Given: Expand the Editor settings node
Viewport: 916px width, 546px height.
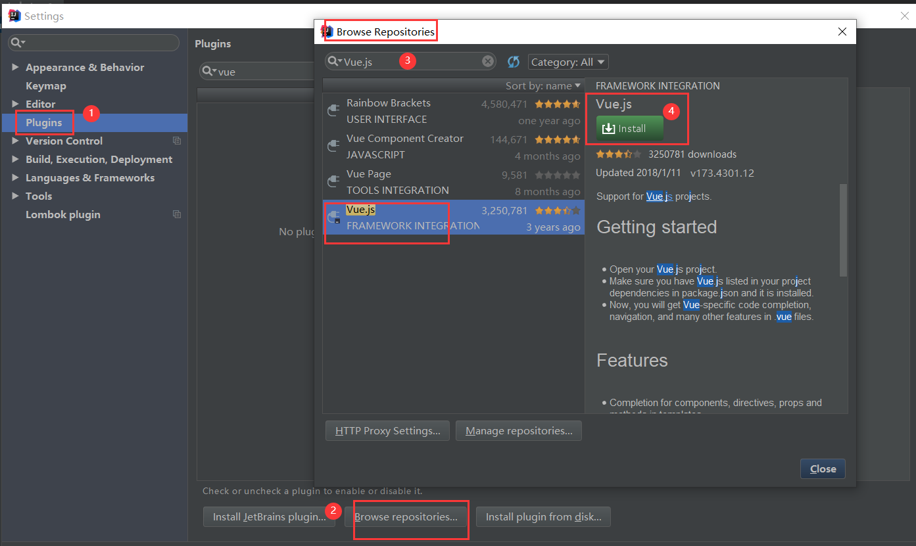Looking at the screenshot, I should tap(15, 104).
